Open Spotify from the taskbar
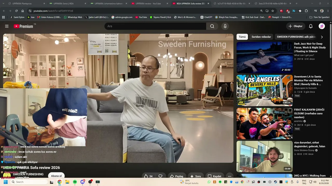Viewport: 332px width, 186px height. pyautogui.click(x=75, y=182)
